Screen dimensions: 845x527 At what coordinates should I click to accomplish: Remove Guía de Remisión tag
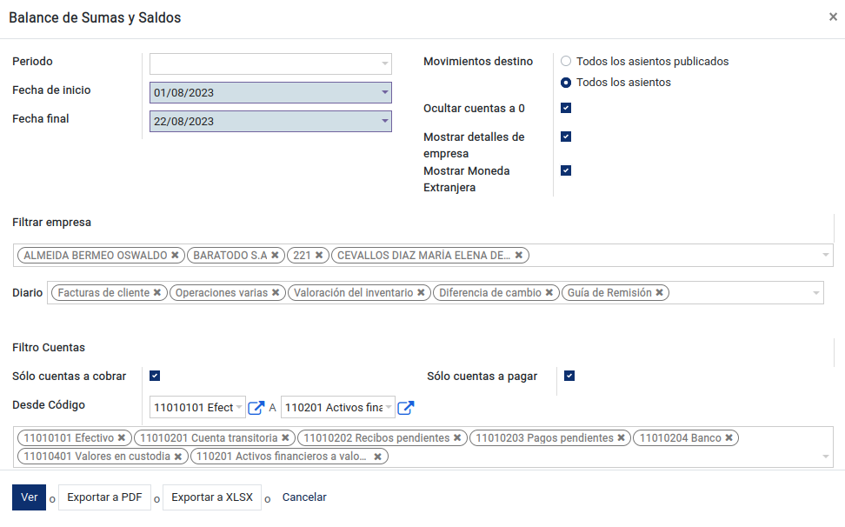(x=659, y=292)
